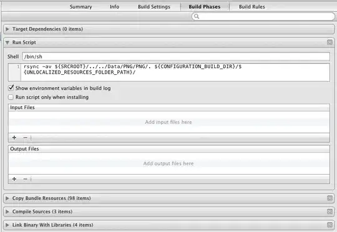The image size is (337, 232).
Task: Remove output file with minus button
Action: pos(26,179)
